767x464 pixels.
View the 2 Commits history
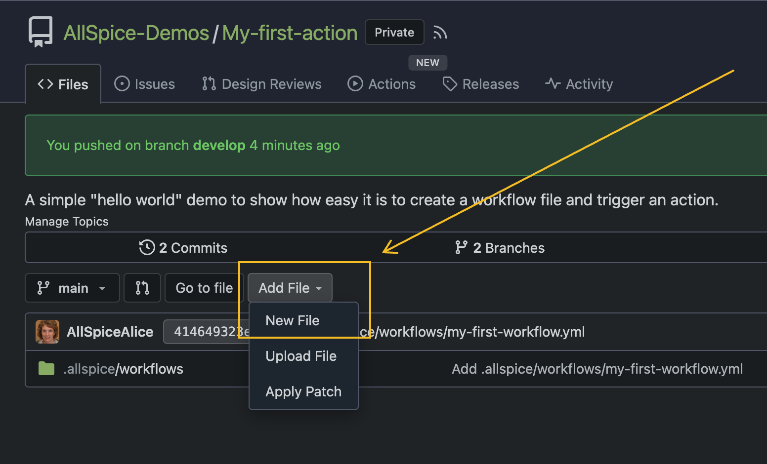183,248
